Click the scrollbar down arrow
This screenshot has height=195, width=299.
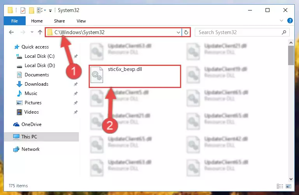pos(291,179)
